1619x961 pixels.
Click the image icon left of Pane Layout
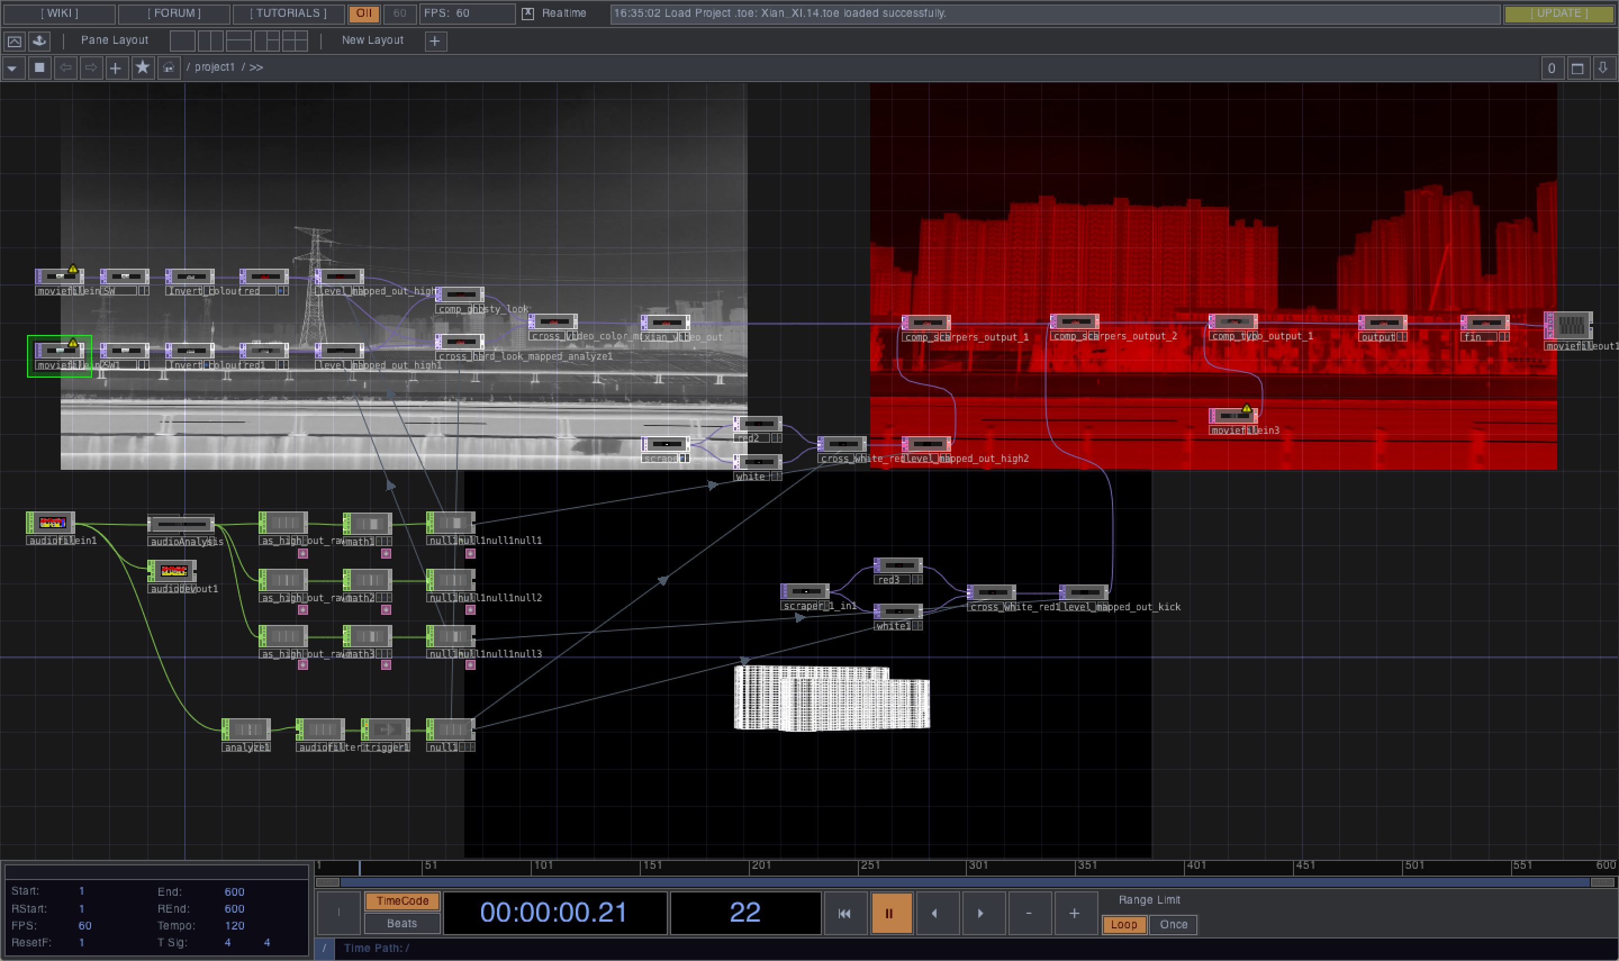pos(14,42)
